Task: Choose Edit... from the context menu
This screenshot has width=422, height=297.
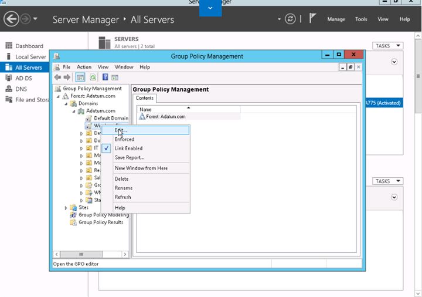Action: point(121,130)
